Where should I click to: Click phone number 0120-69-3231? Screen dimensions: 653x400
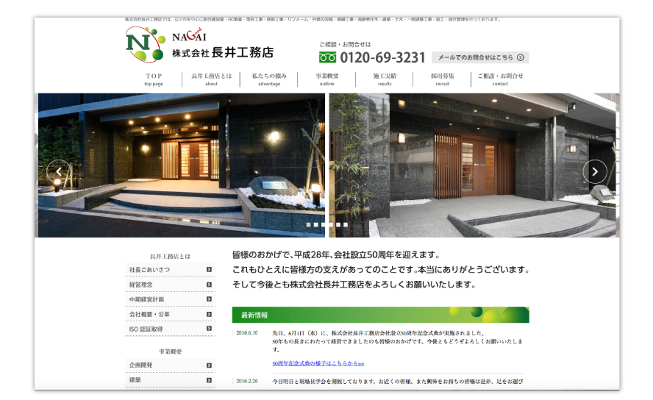coord(382,57)
